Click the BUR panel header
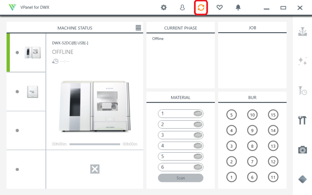The image size is (312, 195). pos(252,97)
